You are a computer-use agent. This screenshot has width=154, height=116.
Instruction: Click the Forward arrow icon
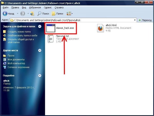click(x=23, y=13)
